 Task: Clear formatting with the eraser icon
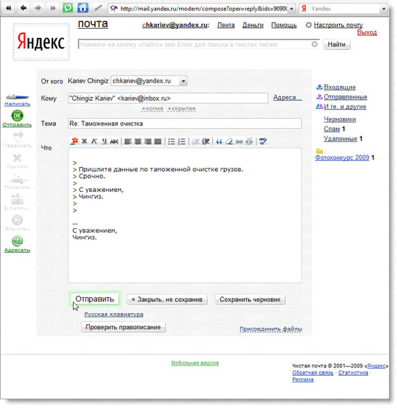point(229,142)
